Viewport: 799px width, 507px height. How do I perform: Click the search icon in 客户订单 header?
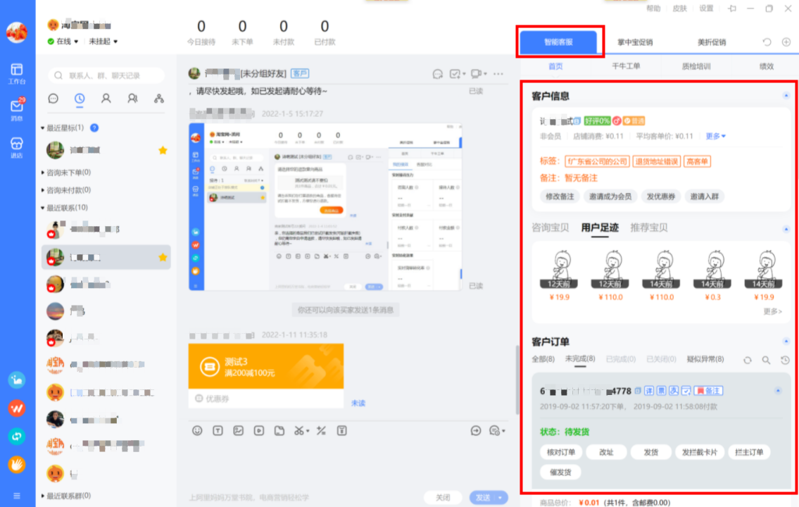click(x=766, y=360)
